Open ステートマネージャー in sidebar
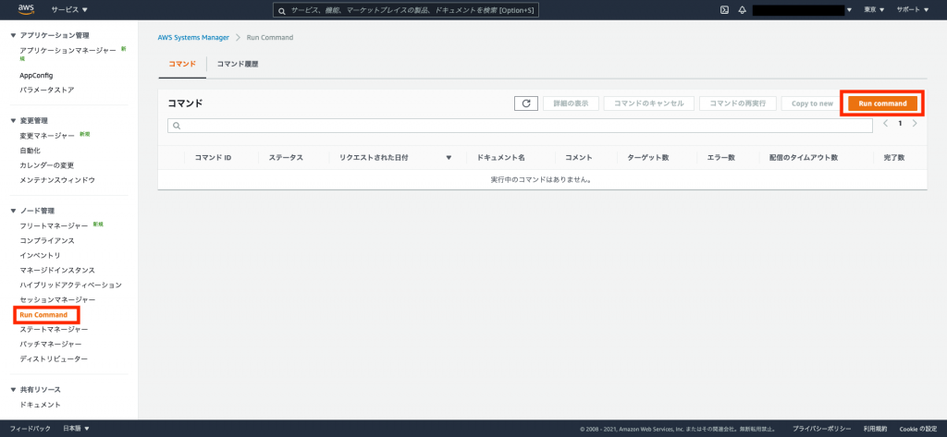Viewport: 947px width, 437px height. (x=54, y=330)
